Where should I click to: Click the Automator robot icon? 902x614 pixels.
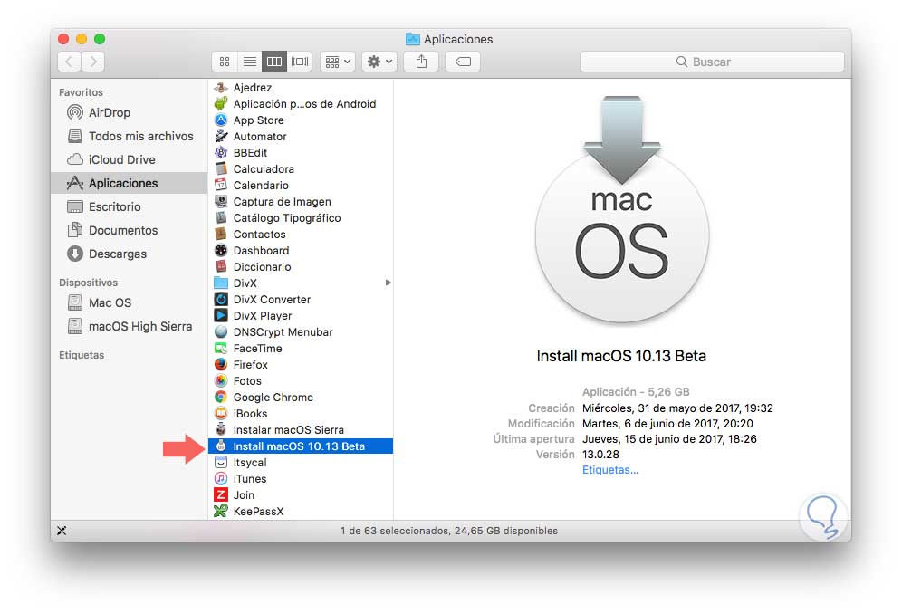tap(221, 137)
